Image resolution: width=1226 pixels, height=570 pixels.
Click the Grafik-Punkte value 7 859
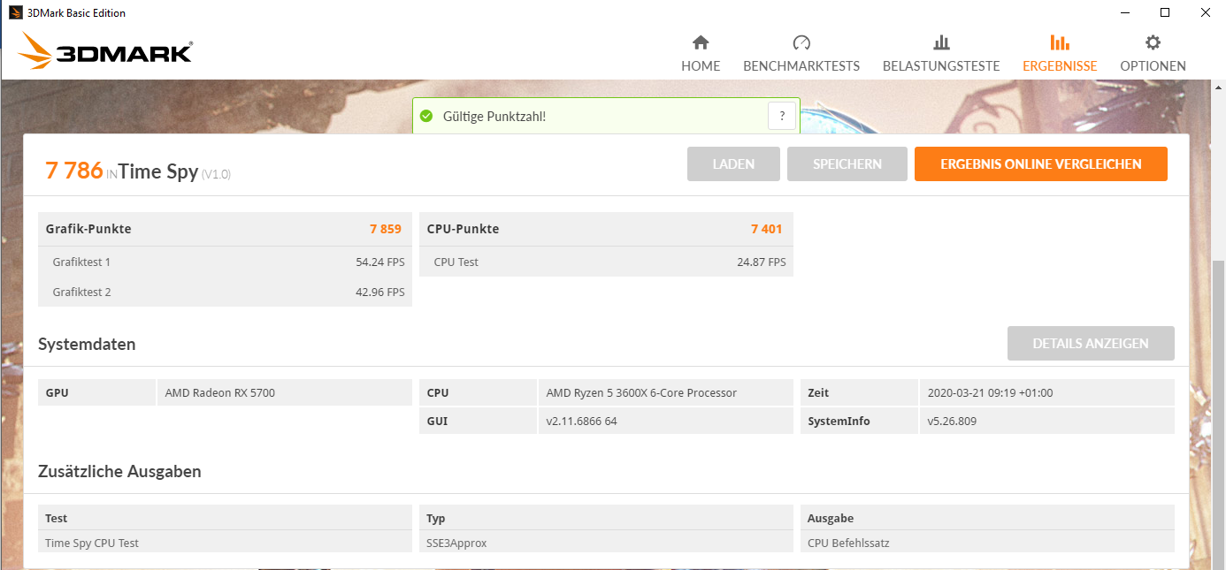point(386,229)
